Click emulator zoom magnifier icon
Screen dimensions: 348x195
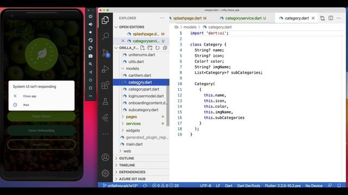pyautogui.click(x=91, y=64)
